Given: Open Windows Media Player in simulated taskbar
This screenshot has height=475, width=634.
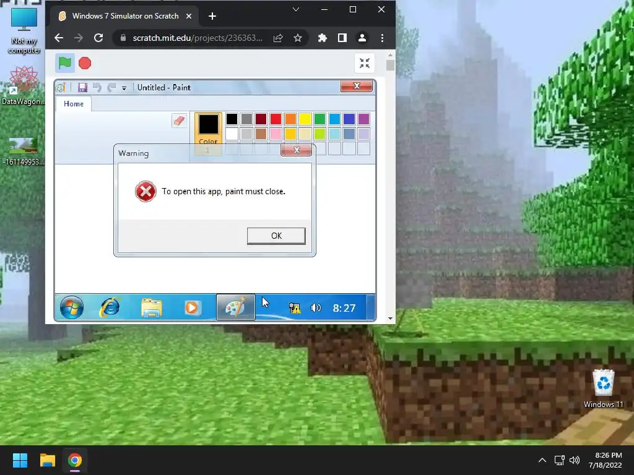Looking at the screenshot, I should point(193,308).
